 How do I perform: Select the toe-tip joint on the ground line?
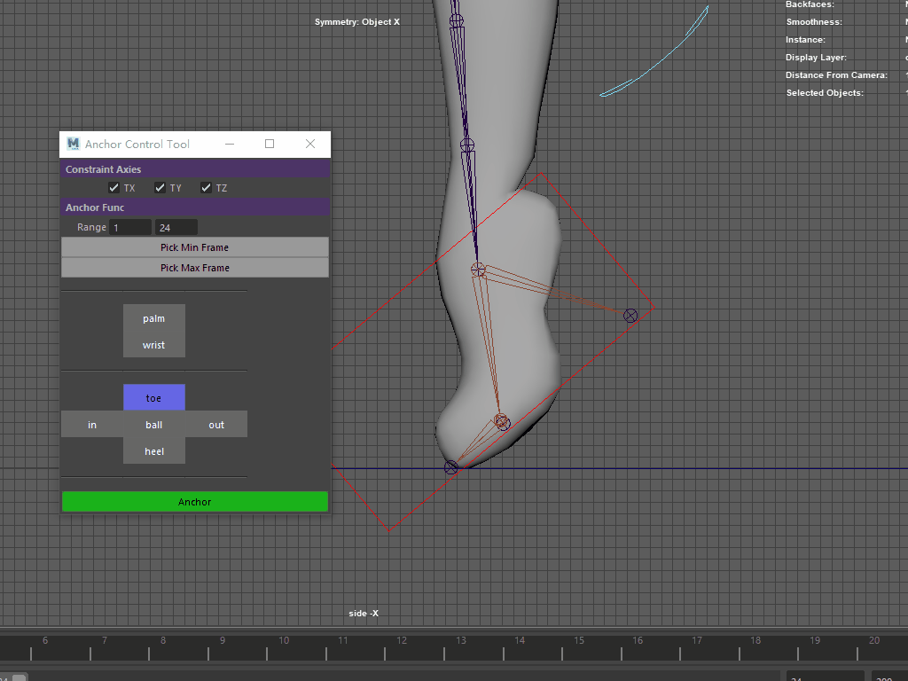click(x=451, y=467)
